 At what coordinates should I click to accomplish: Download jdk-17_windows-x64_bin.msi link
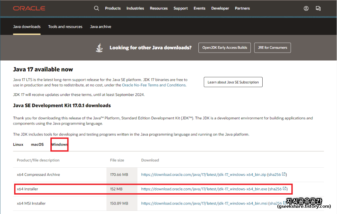click(x=204, y=203)
